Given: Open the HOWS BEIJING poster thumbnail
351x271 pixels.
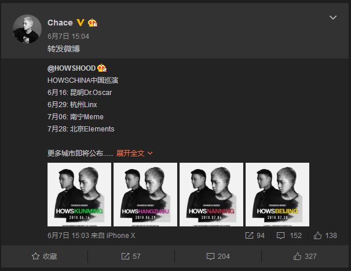Looking at the screenshot, I should point(277,195).
